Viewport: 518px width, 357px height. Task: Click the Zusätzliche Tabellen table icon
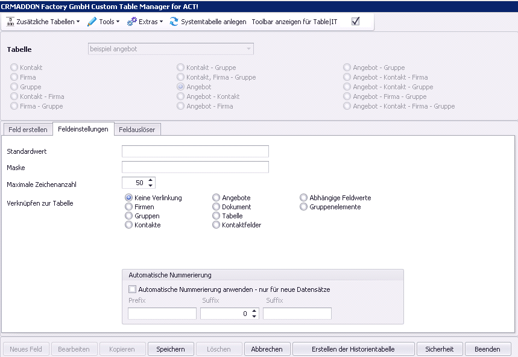pyautogui.click(x=10, y=22)
